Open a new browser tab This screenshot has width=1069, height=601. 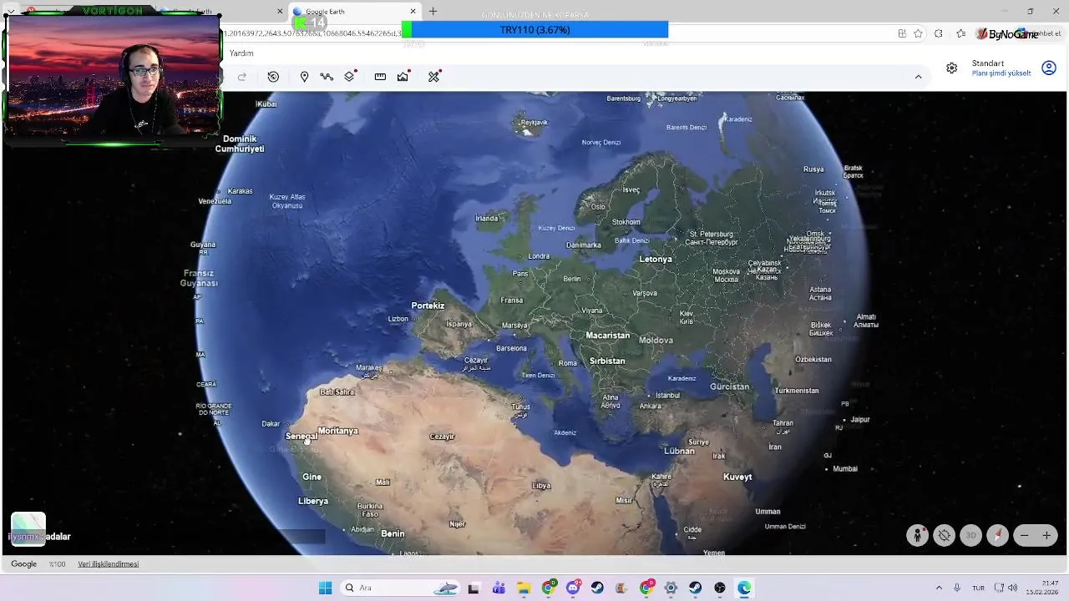point(433,12)
